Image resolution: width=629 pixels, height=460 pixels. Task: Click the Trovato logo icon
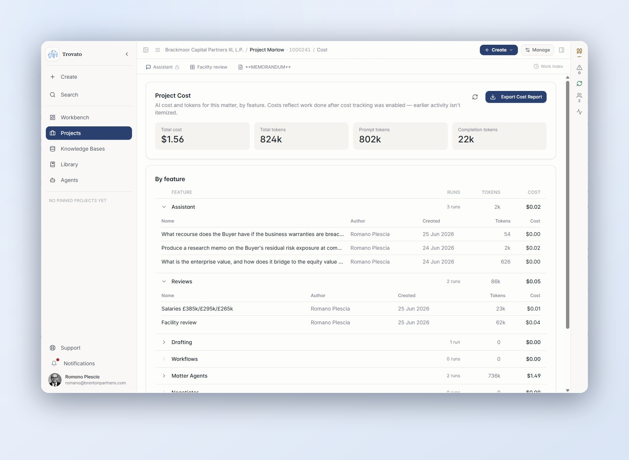[53, 54]
